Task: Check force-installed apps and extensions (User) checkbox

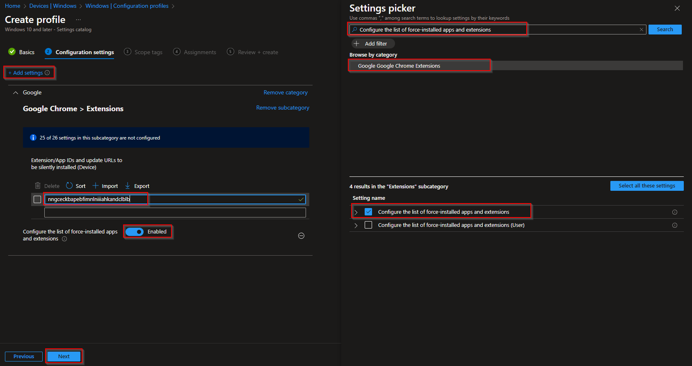Action: click(x=368, y=225)
